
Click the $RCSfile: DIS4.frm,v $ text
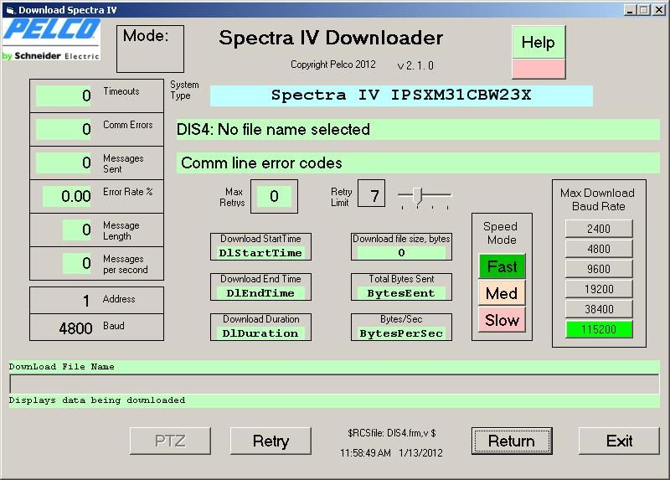click(x=392, y=433)
